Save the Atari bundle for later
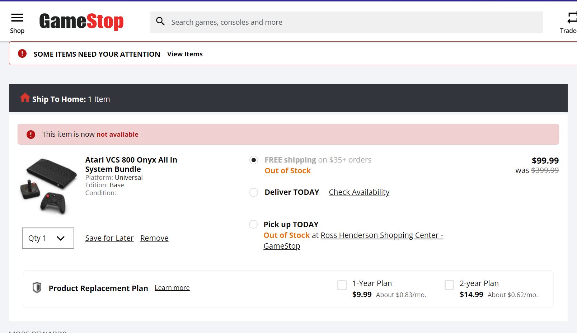The height and width of the screenshot is (333, 577). coord(109,238)
